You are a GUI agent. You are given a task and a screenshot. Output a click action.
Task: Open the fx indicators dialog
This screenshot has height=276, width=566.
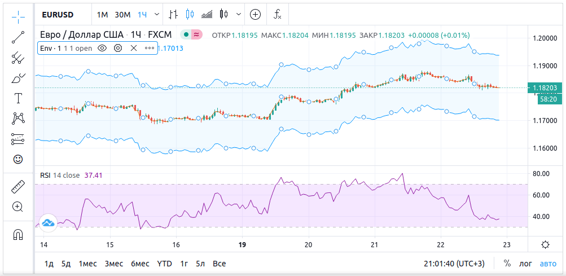278,14
